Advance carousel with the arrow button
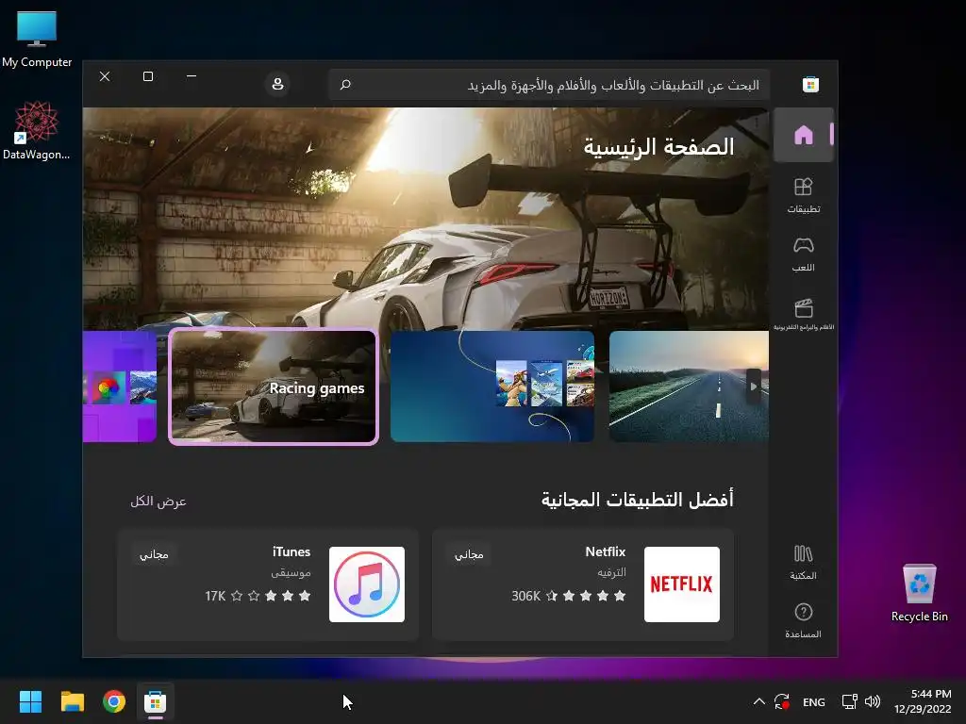This screenshot has height=724, width=966. tap(754, 387)
